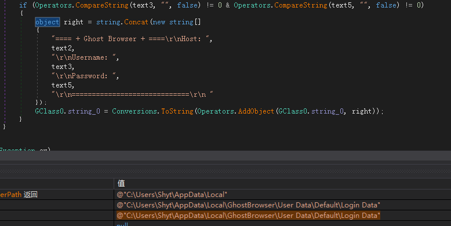Click the first 'CompareString' in if condition
The width and height of the screenshot is (451, 226).
click(x=102, y=5)
